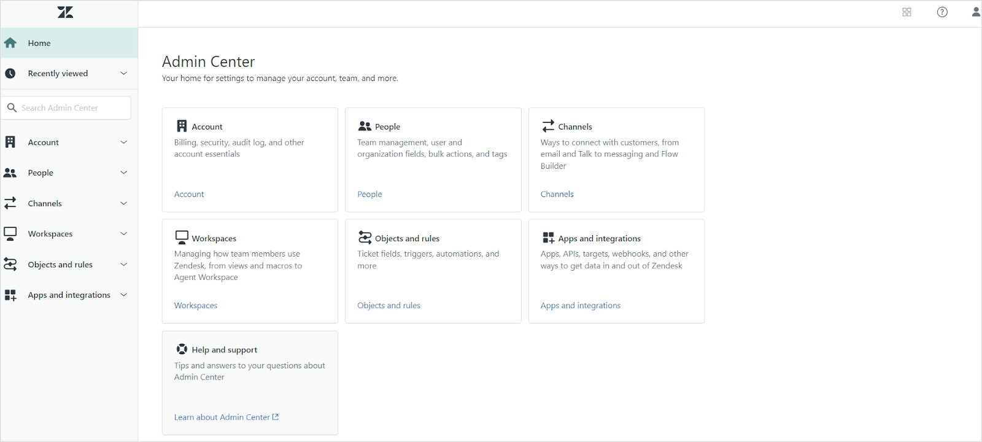Click the Home house icon in sidebar

(10, 43)
